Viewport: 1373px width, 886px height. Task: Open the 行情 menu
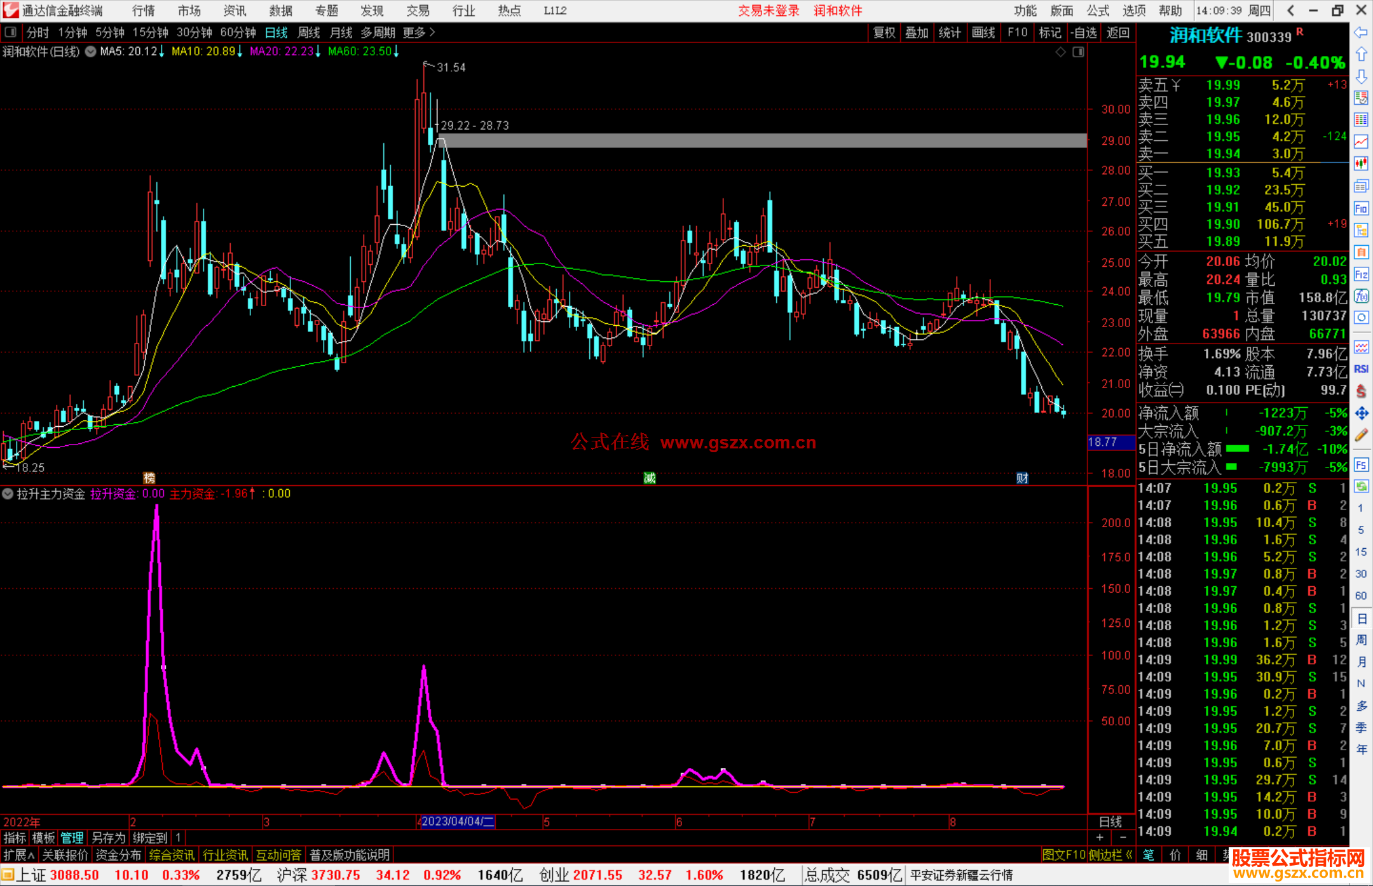[144, 11]
